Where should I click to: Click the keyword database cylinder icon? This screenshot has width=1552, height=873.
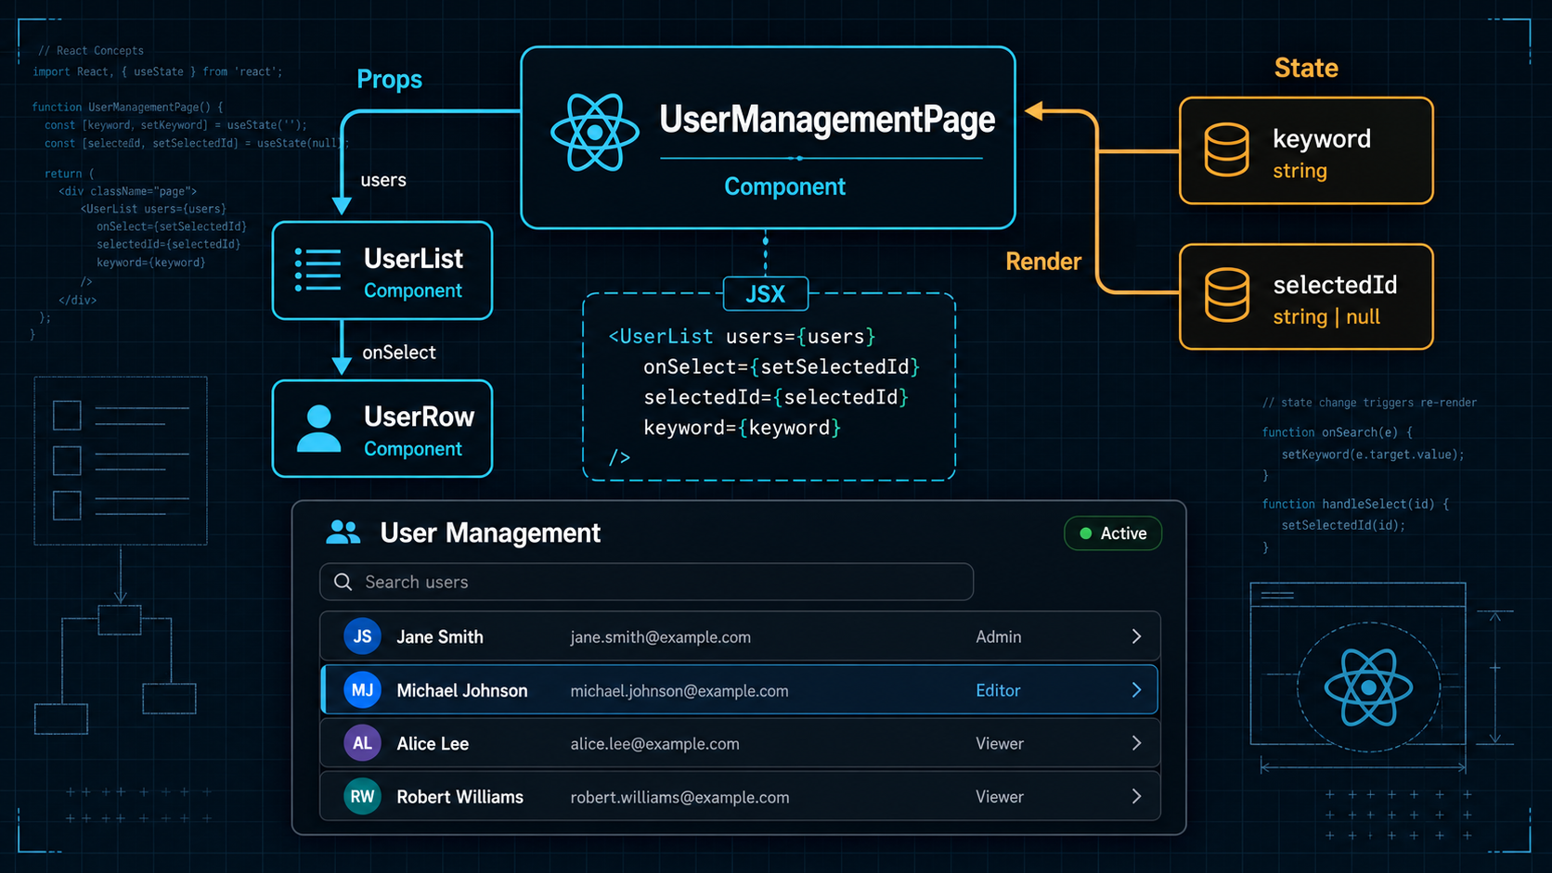pos(1226,150)
